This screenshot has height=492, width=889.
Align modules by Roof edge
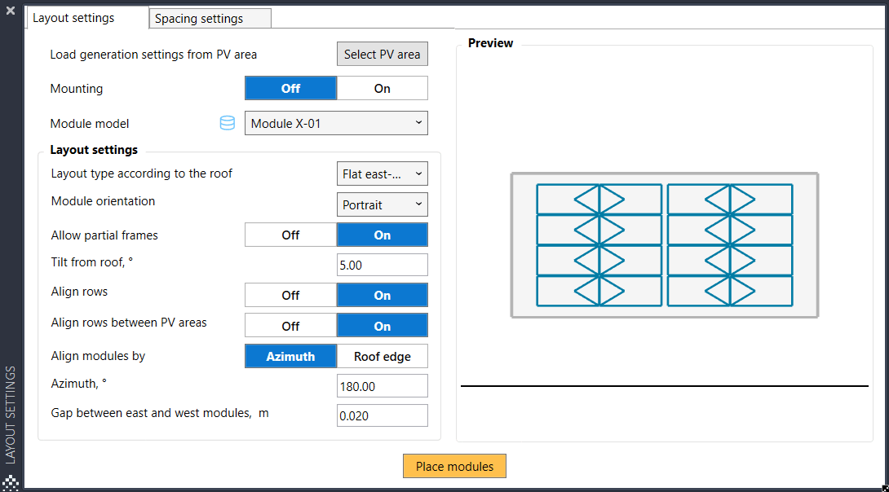pos(383,356)
